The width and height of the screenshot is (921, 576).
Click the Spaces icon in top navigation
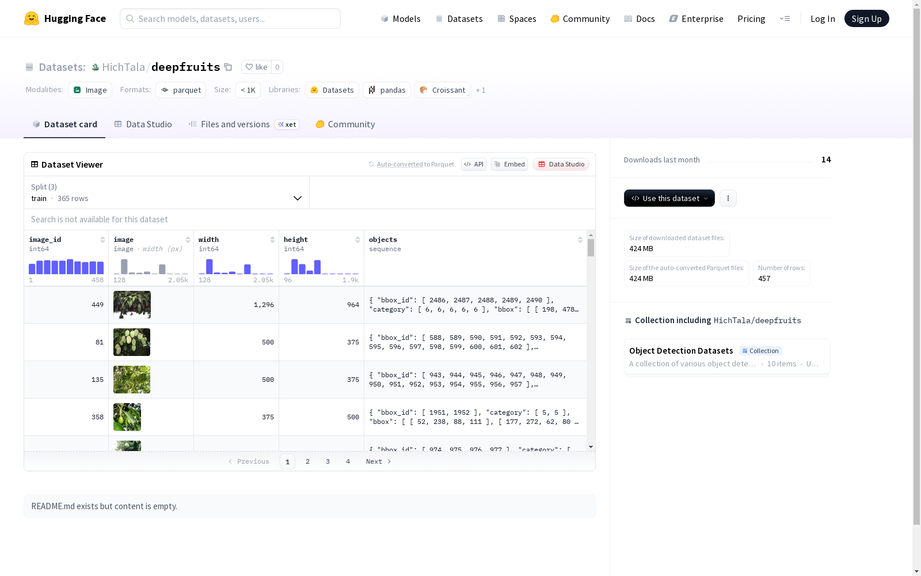pyautogui.click(x=501, y=19)
